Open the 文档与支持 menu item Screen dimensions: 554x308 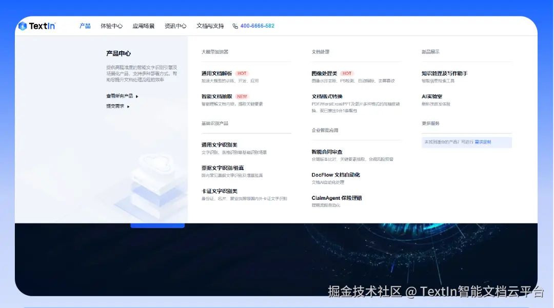[x=210, y=26]
